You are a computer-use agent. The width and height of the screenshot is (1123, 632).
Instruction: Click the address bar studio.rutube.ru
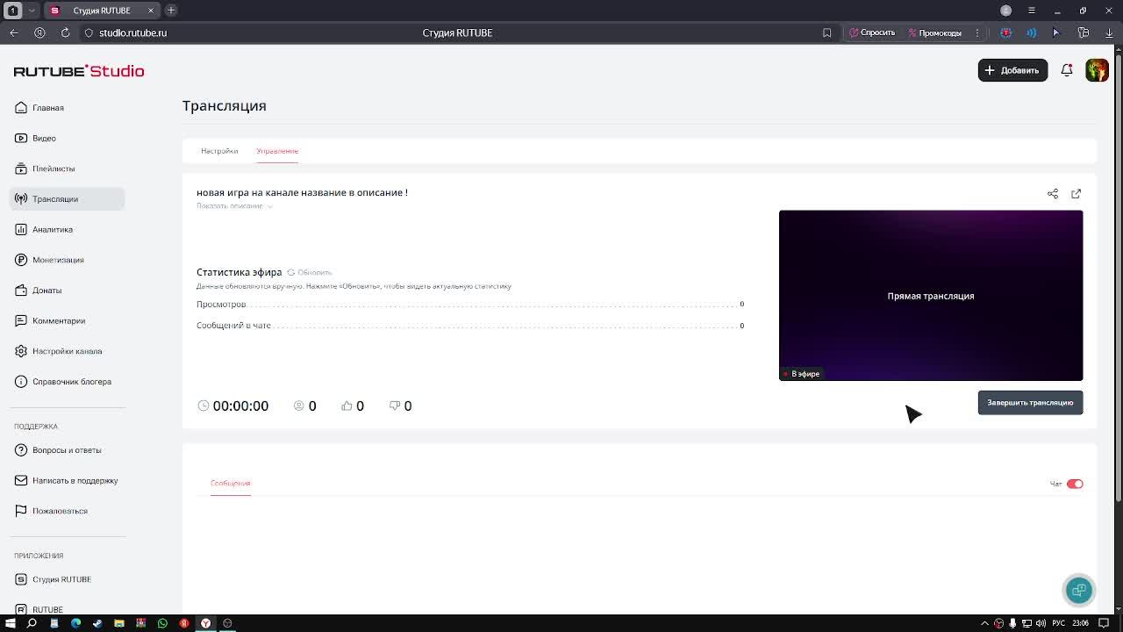pos(132,32)
